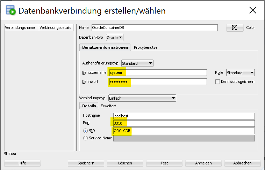Click the Anmelden button

coord(203,163)
